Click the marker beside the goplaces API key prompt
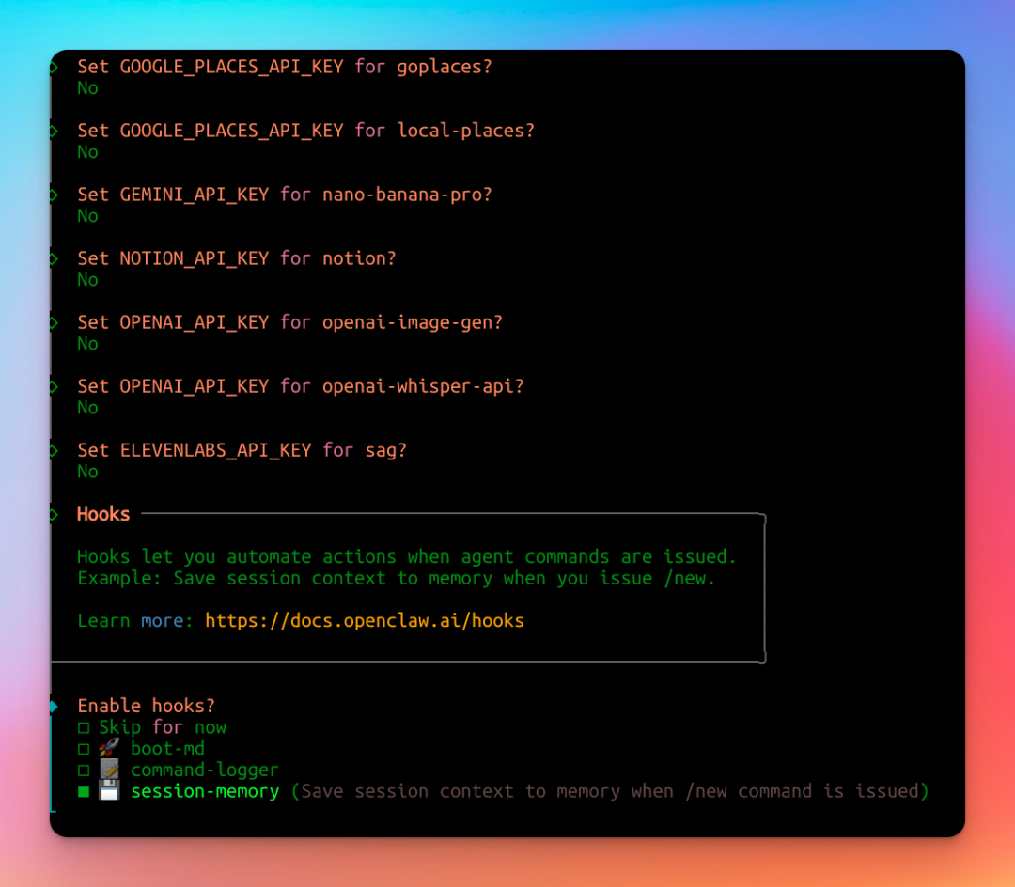1015x887 pixels. pos(55,67)
